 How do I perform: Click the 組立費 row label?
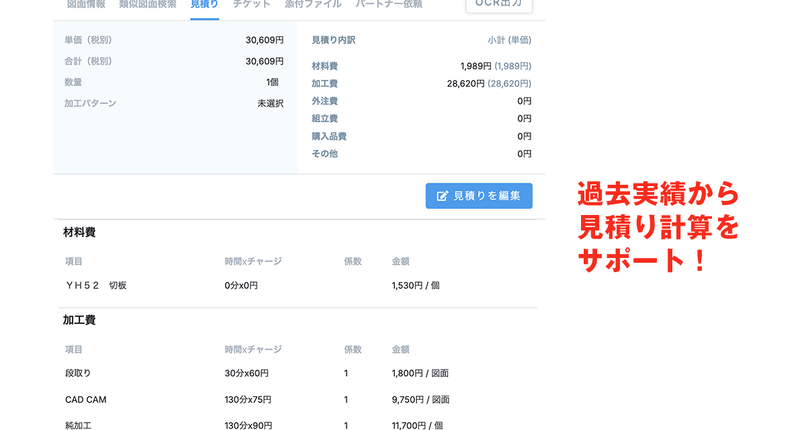(x=324, y=118)
